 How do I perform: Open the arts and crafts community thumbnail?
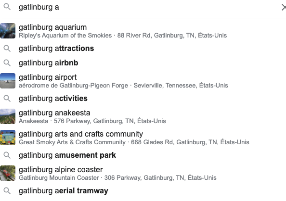8,138
